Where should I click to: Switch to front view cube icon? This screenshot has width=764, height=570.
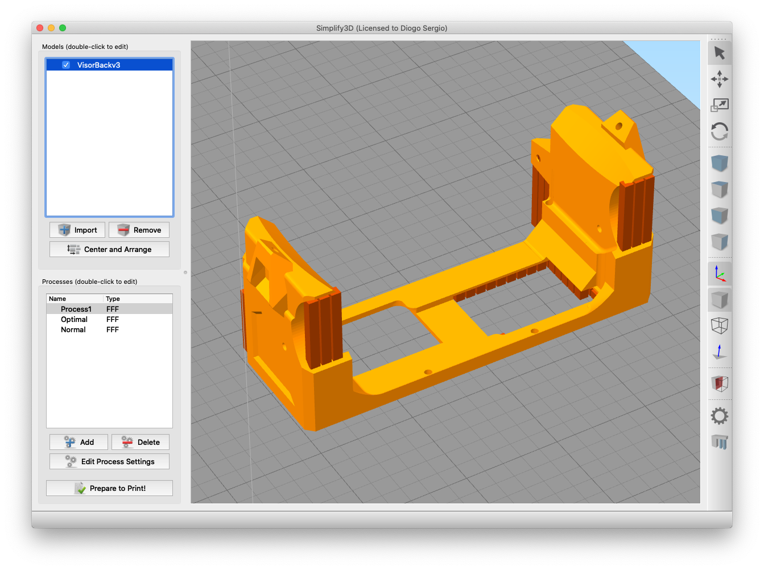coord(720,216)
